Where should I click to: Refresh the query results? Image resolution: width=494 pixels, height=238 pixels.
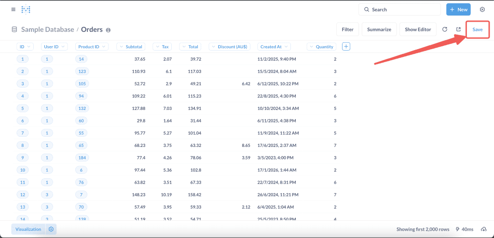(x=445, y=29)
